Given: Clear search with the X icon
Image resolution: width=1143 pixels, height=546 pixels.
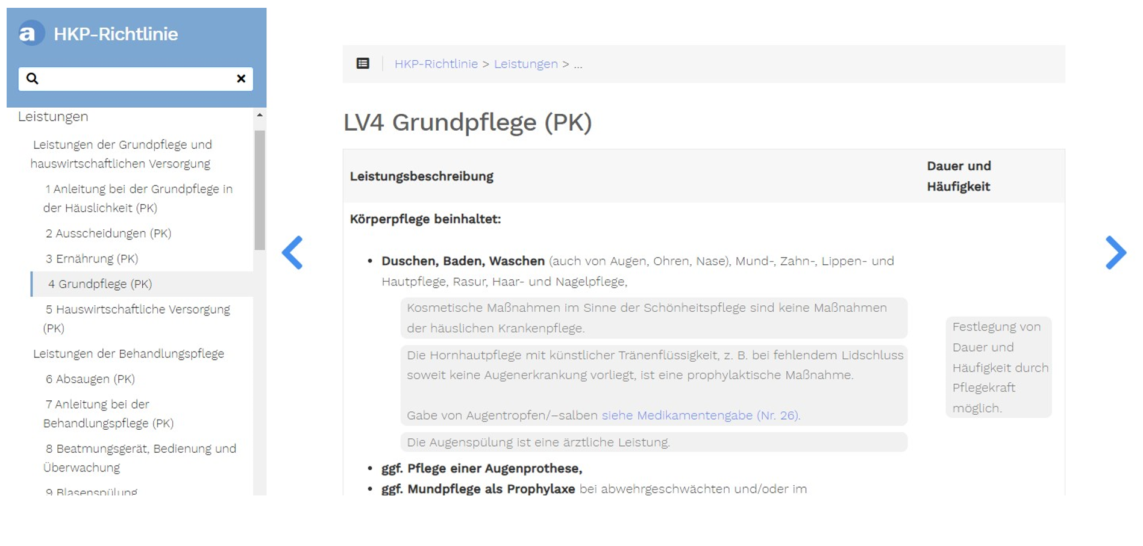Looking at the screenshot, I should [x=241, y=79].
